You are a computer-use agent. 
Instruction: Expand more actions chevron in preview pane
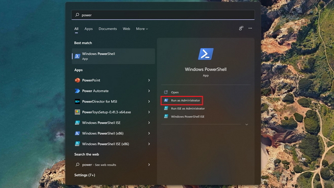246,124
